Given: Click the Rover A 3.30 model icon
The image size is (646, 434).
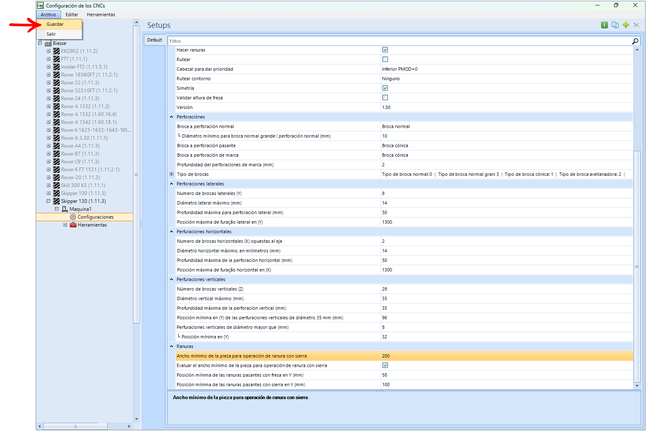Looking at the screenshot, I should [57, 138].
